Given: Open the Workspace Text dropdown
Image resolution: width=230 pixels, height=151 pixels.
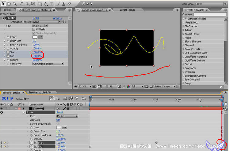Looking at the screenshot, I should (x=211, y=4).
